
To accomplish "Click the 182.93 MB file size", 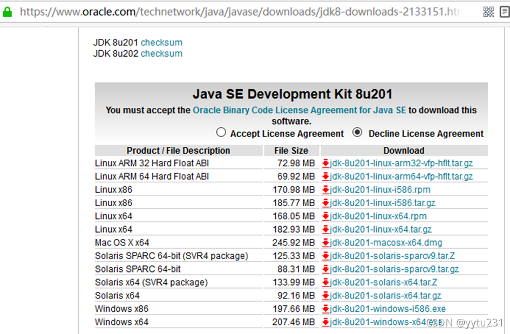I will (x=294, y=230).
